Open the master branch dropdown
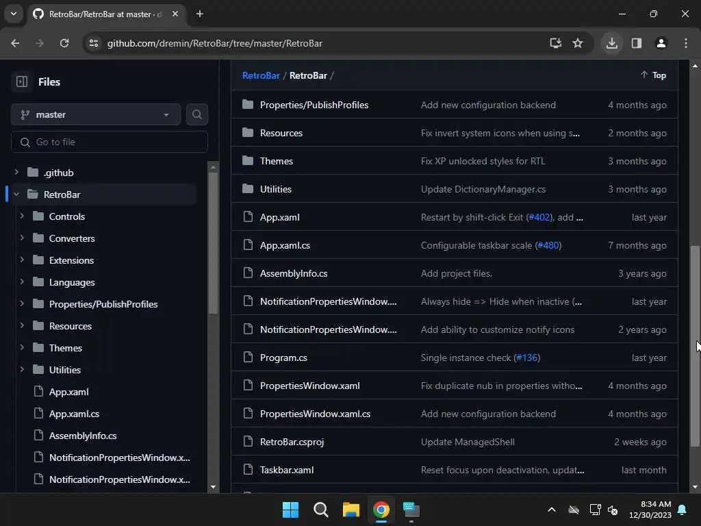 pos(96,114)
